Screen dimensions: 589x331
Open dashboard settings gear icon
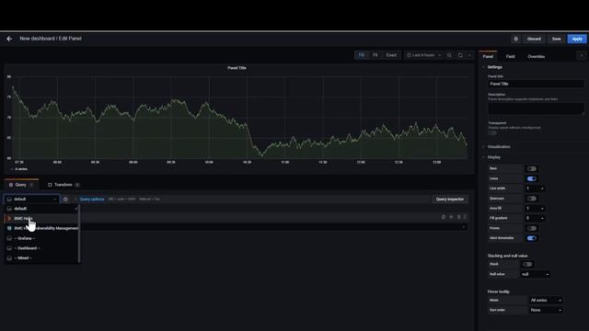515,39
